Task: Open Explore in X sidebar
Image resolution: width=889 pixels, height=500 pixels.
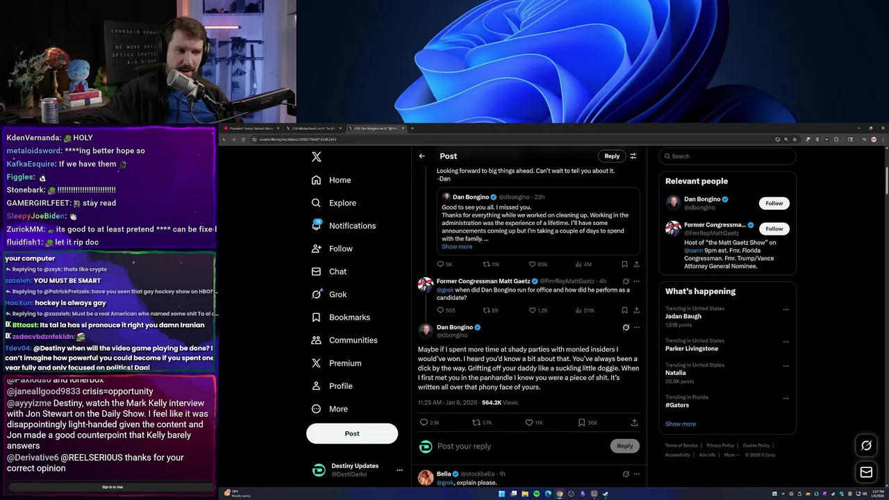Action: [x=333, y=203]
